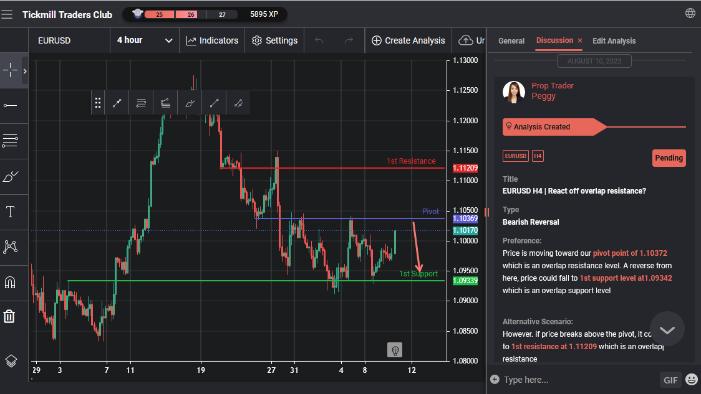701x394 pixels.
Task: Open the Edit Analysis tab
Action: click(614, 40)
